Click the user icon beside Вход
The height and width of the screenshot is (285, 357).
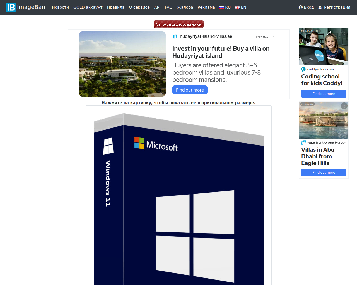[301, 7]
